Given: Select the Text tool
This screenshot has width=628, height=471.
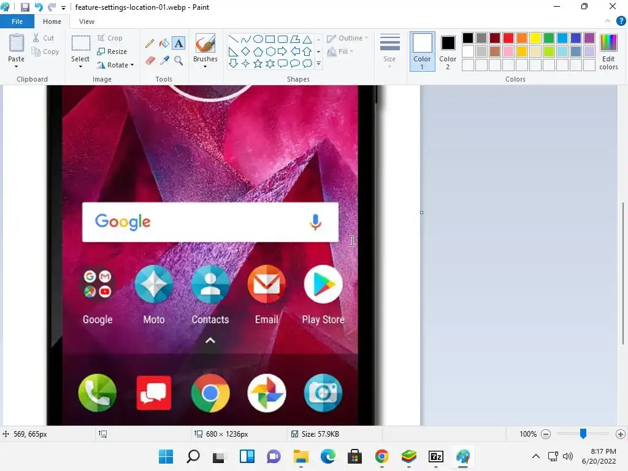Looking at the screenshot, I should point(178,44).
